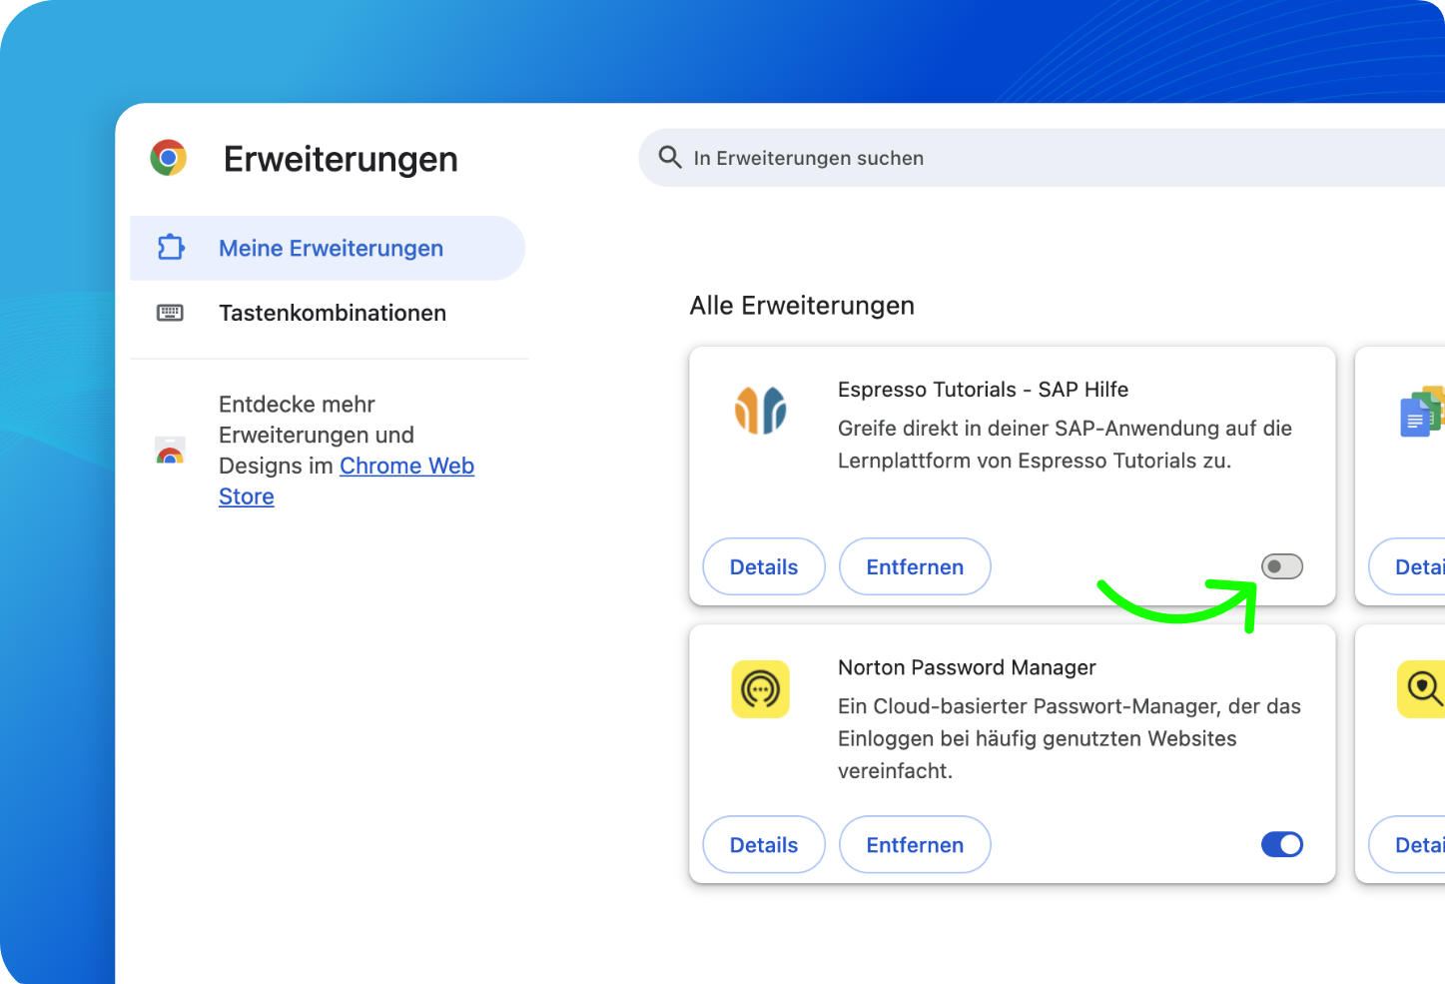Open Details for Espresso Tutorials

click(764, 566)
